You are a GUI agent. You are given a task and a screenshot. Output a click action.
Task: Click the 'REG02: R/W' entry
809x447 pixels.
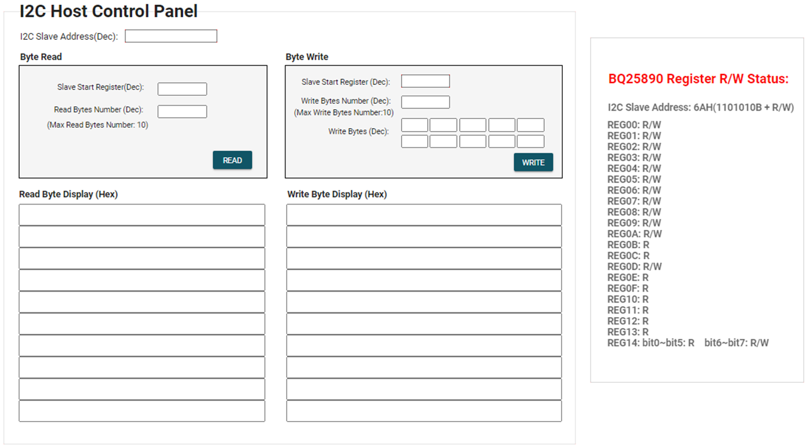[x=634, y=147]
